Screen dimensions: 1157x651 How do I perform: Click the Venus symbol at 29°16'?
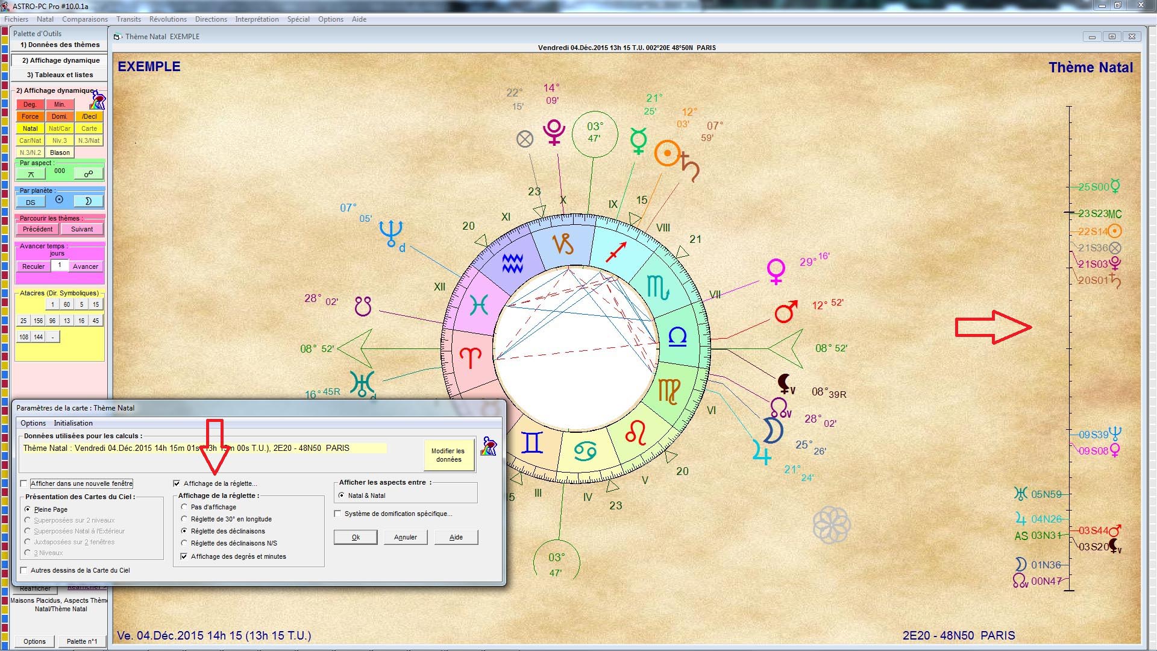point(776,272)
